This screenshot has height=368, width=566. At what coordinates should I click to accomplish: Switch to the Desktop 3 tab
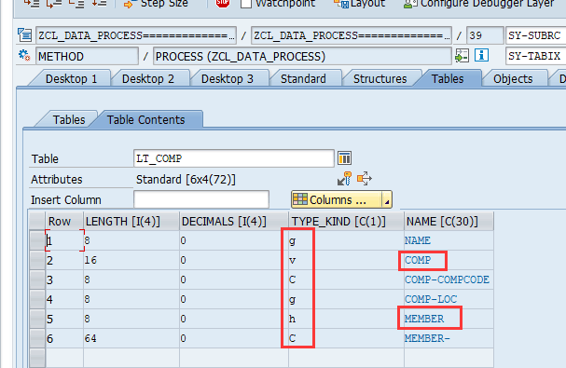point(227,78)
